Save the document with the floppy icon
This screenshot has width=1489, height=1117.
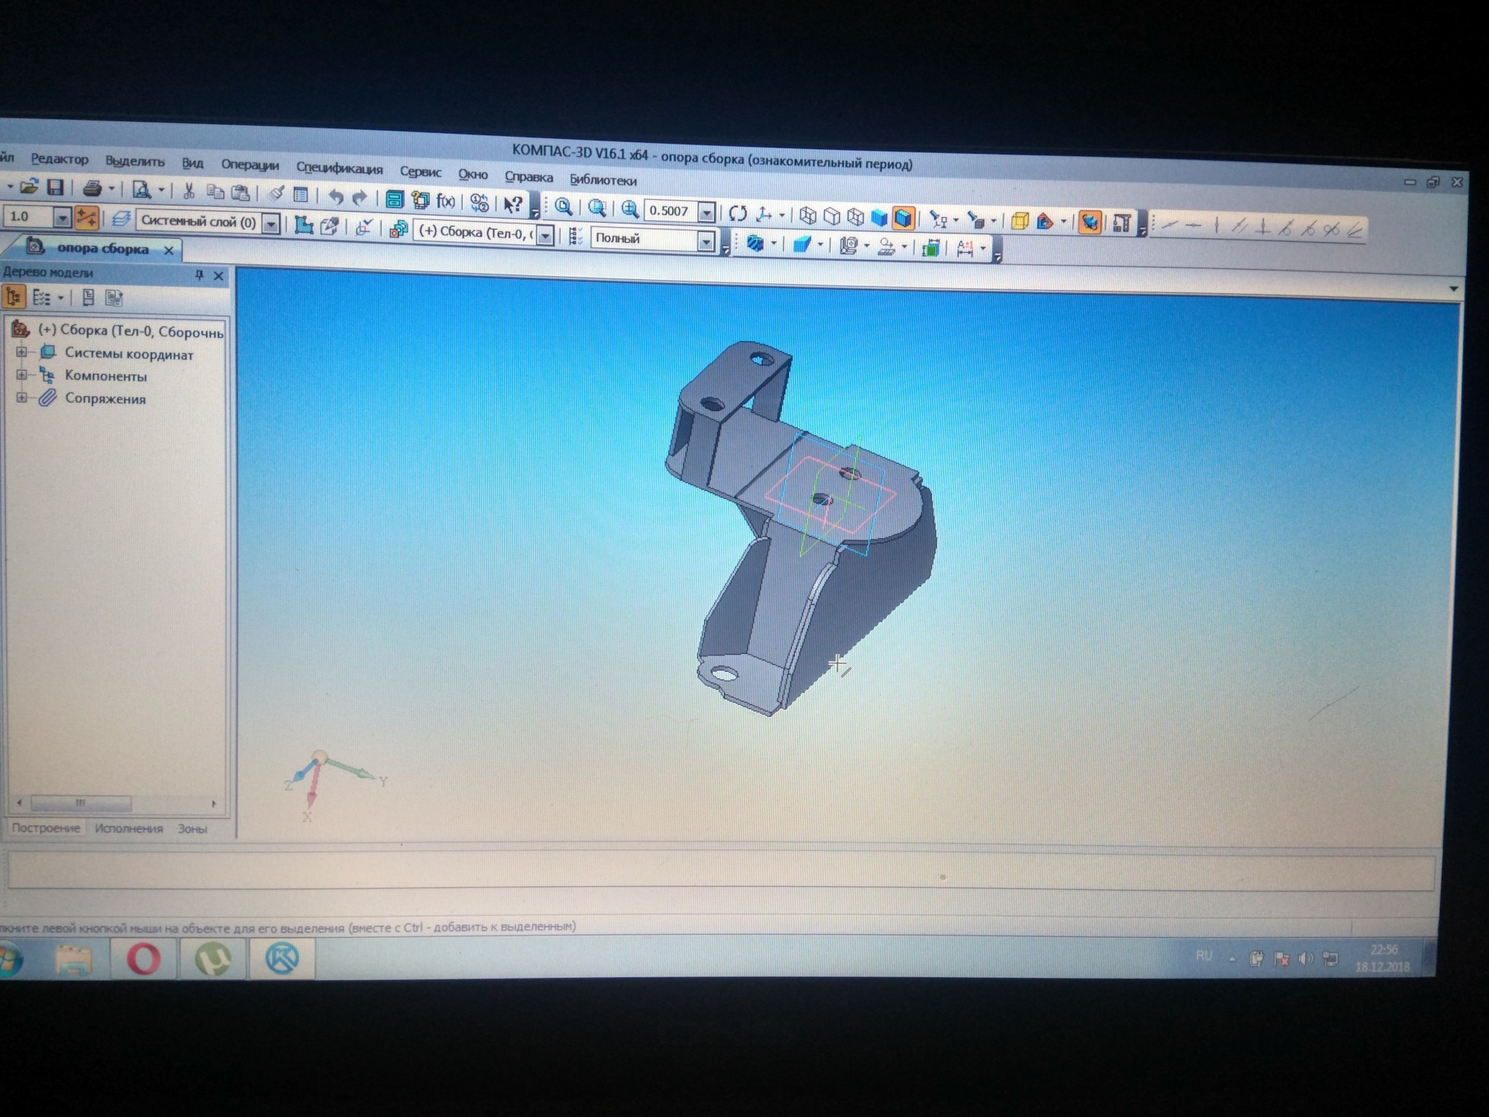(55, 188)
